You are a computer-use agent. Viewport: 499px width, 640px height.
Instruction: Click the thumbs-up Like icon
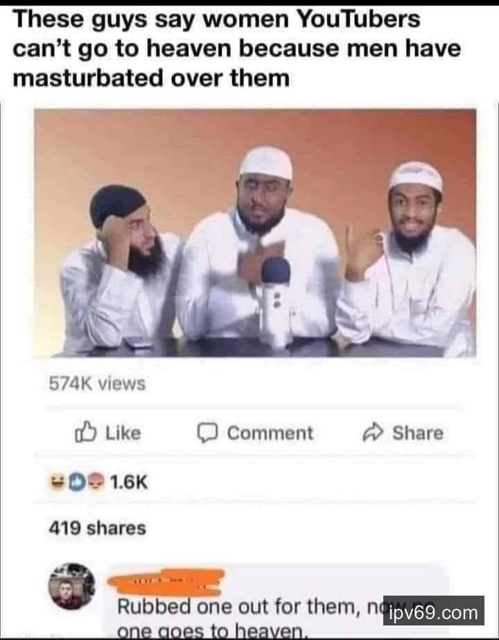[86, 432]
